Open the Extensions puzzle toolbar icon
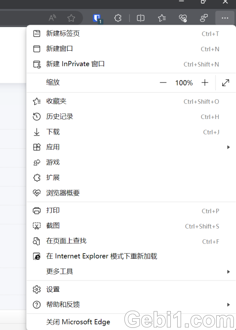The height and width of the screenshot is (330, 236). (x=118, y=18)
